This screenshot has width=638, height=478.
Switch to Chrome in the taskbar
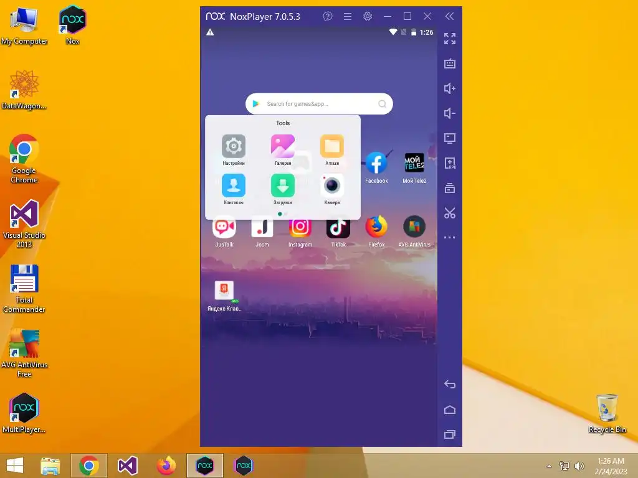89,466
